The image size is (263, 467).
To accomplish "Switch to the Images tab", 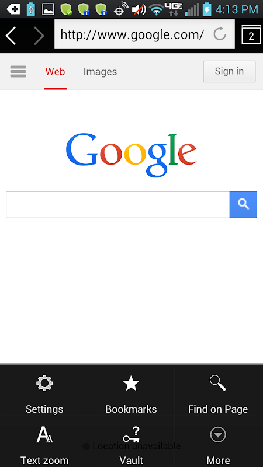I will 100,72.
